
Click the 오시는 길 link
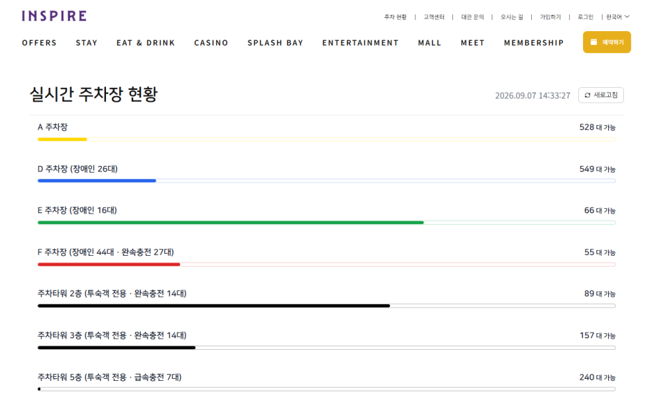pos(512,17)
